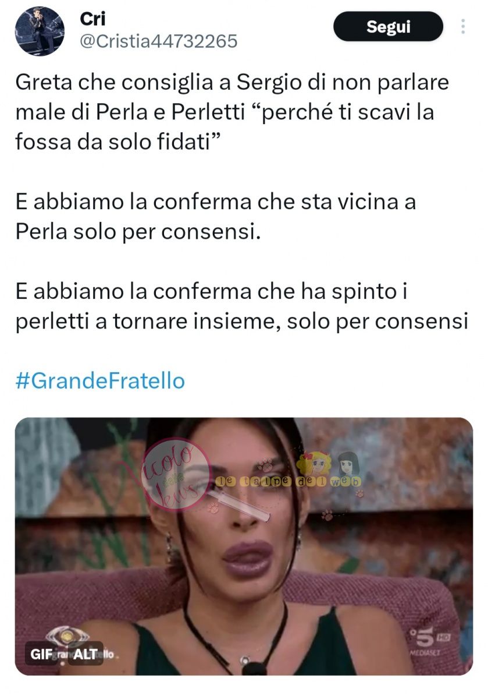The width and height of the screenshot is (488, 699).
Task: Click the Canale 5 HD logo
Action: (429, 637)
